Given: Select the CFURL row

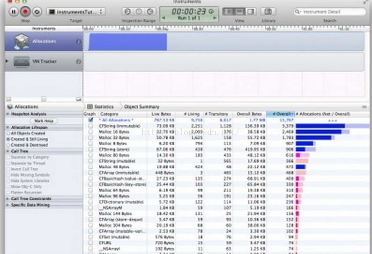Looking at the screenshot, I should coord(226,243).
